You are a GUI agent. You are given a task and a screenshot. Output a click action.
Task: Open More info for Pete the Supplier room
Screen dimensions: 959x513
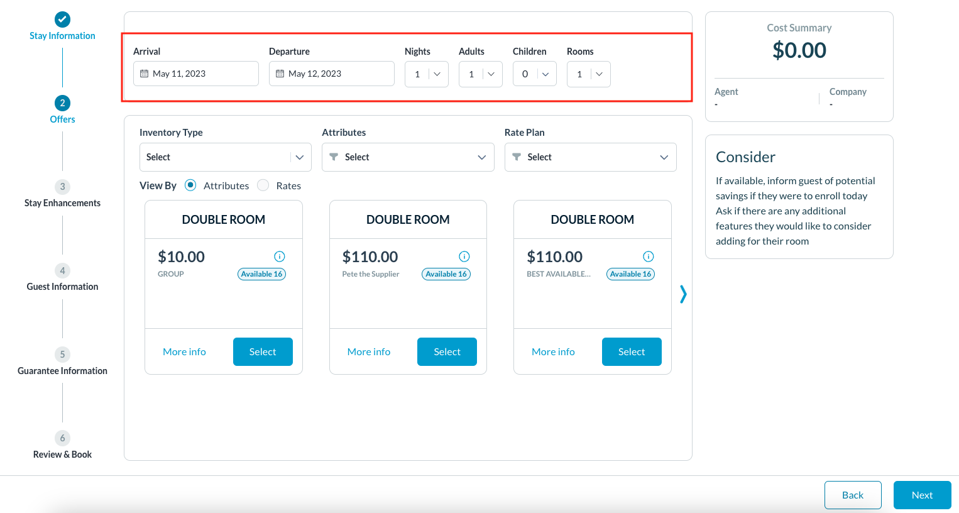(x=369, y=352)
